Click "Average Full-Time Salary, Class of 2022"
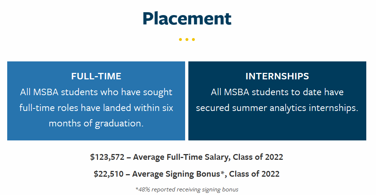 208,157
